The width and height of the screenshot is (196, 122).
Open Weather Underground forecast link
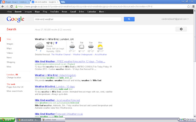83,54
